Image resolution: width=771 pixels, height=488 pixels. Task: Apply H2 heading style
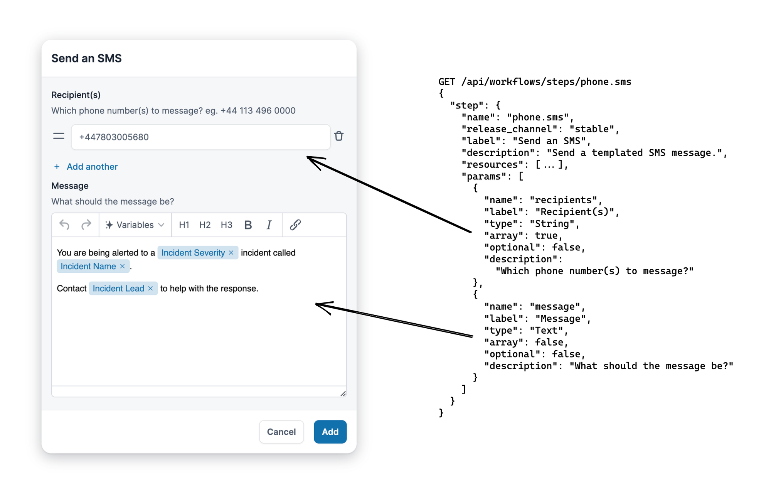(x=205, y=225)
